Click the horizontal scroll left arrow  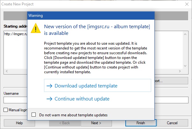point(7,71)
